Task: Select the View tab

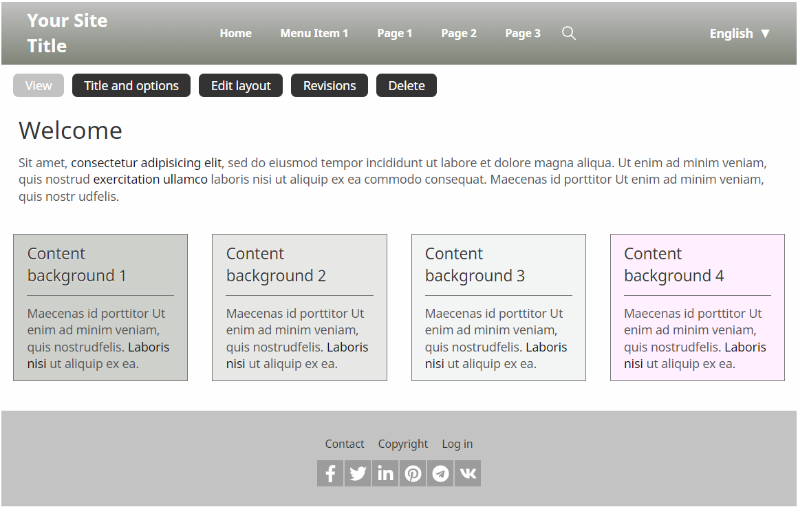Action: (x=39, y=85)
